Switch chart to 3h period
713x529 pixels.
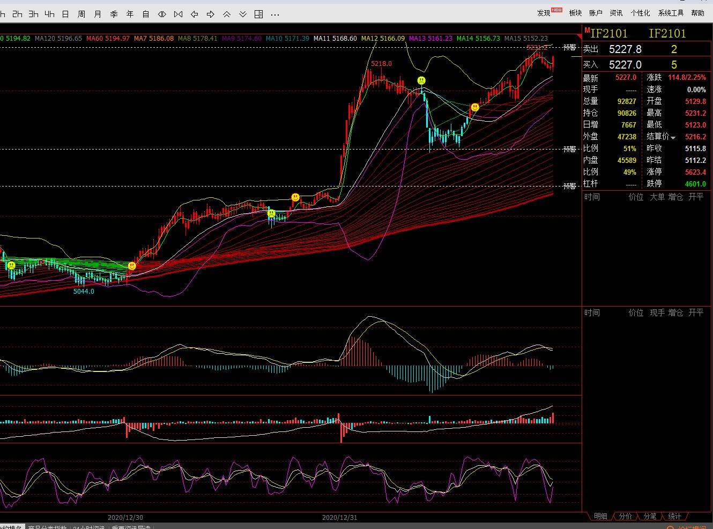point(34,14)
